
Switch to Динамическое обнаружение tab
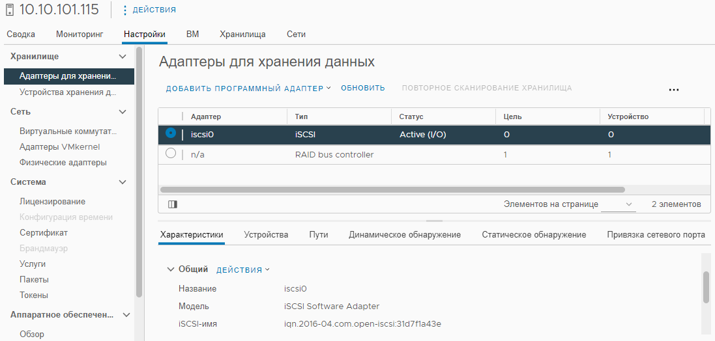[405, 235]
